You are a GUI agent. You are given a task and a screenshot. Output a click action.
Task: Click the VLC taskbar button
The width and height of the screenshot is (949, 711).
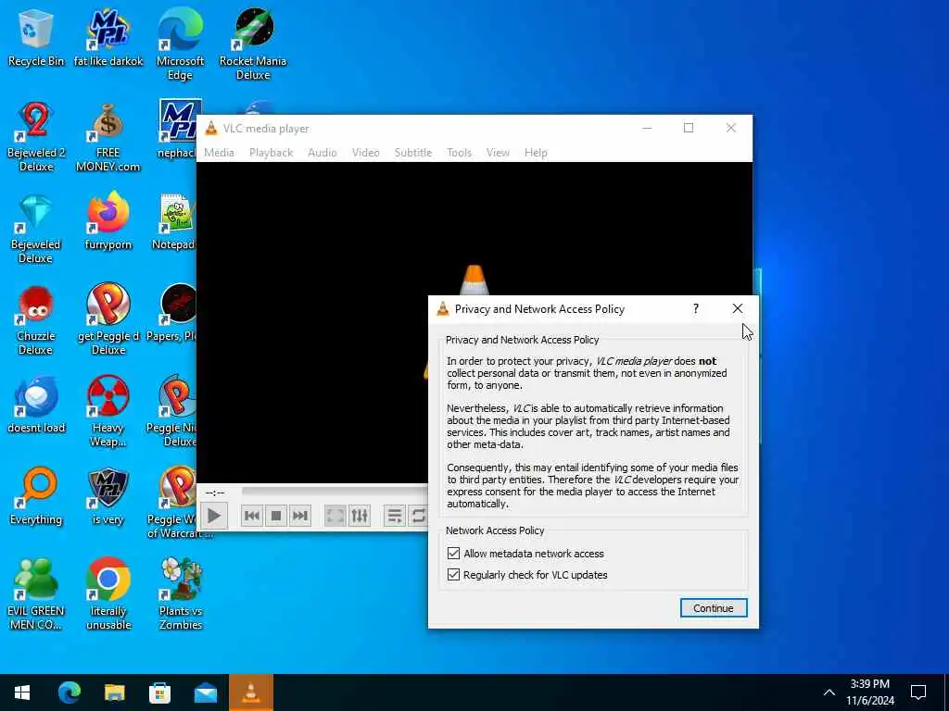click(251, 692)
